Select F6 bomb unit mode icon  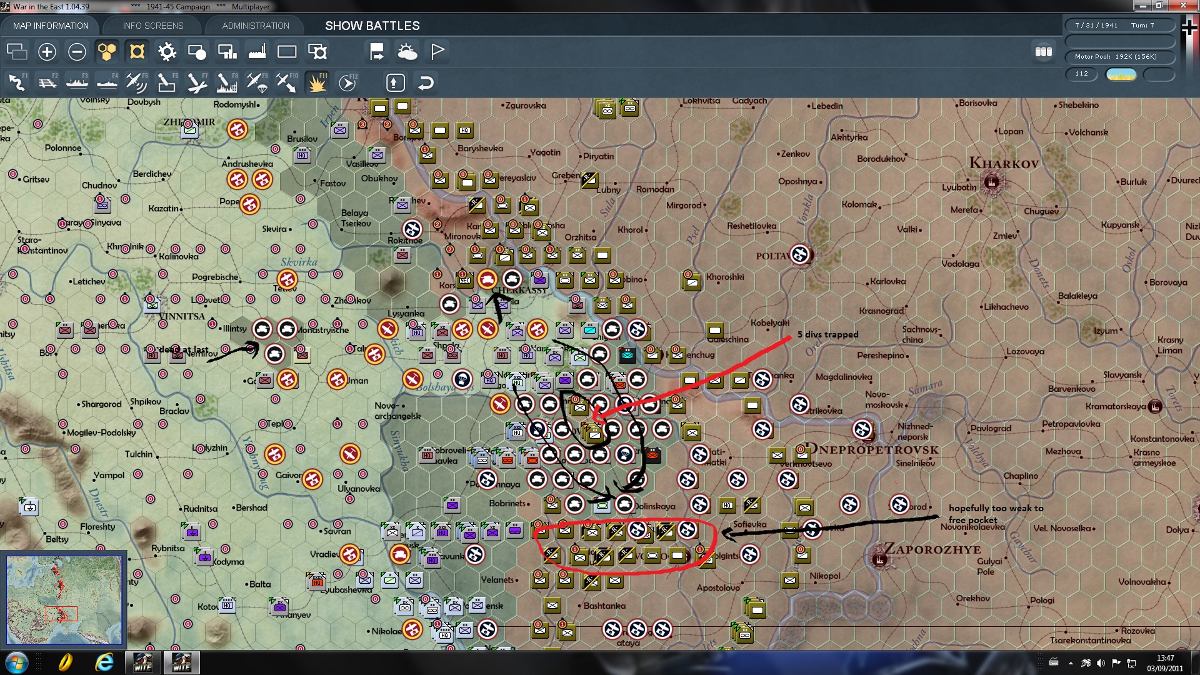(x=167, y=82)
